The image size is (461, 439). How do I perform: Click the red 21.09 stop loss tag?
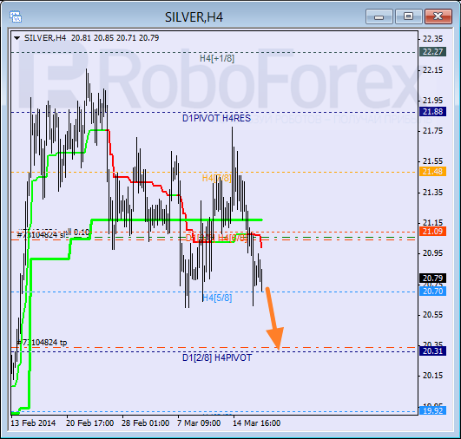pos(432,232)
